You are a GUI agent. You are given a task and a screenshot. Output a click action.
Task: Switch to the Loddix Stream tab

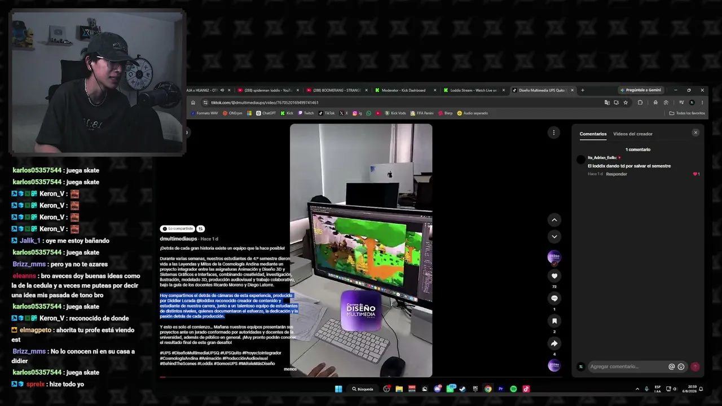pos(473,90)
